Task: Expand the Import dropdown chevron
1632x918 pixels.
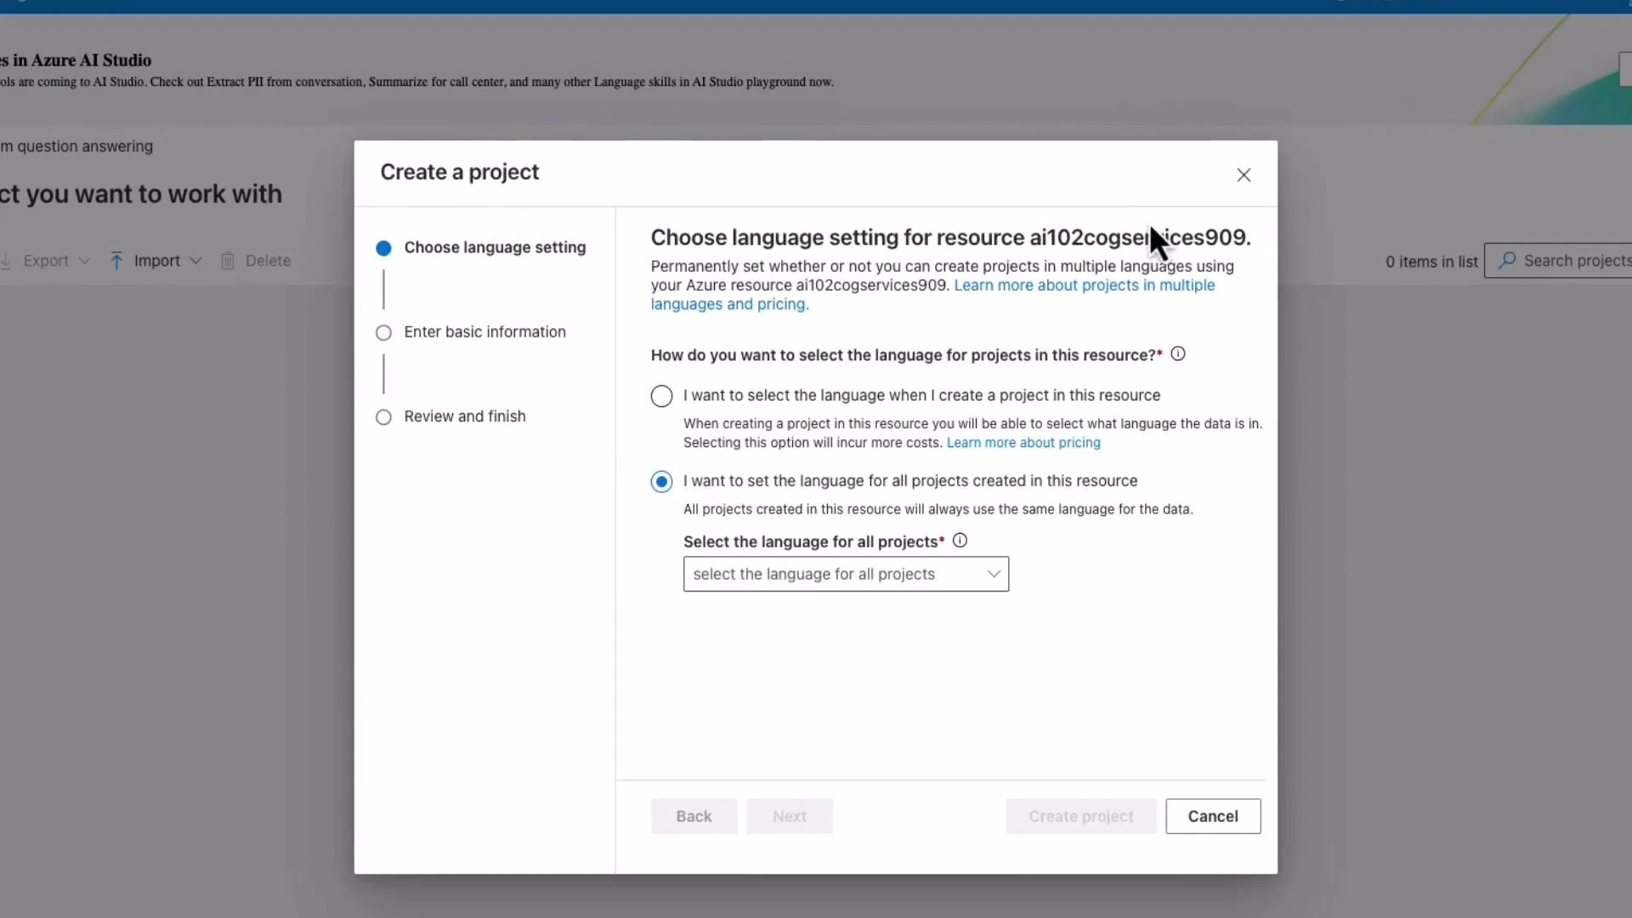Action: 196,260
